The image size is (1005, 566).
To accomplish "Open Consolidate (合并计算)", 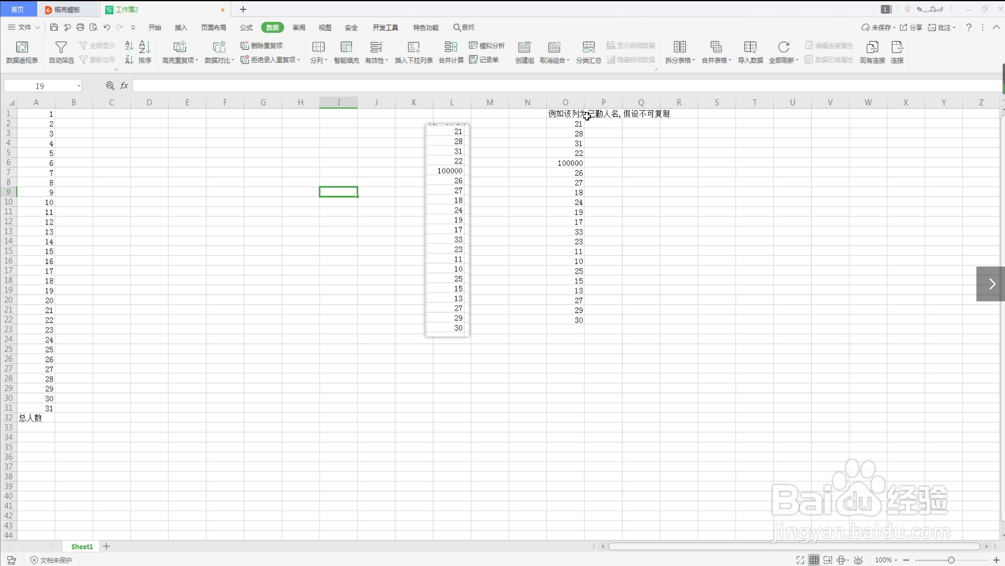I will coord(451,52).
